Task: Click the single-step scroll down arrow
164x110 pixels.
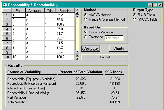Action: click(x=77, y=51)
